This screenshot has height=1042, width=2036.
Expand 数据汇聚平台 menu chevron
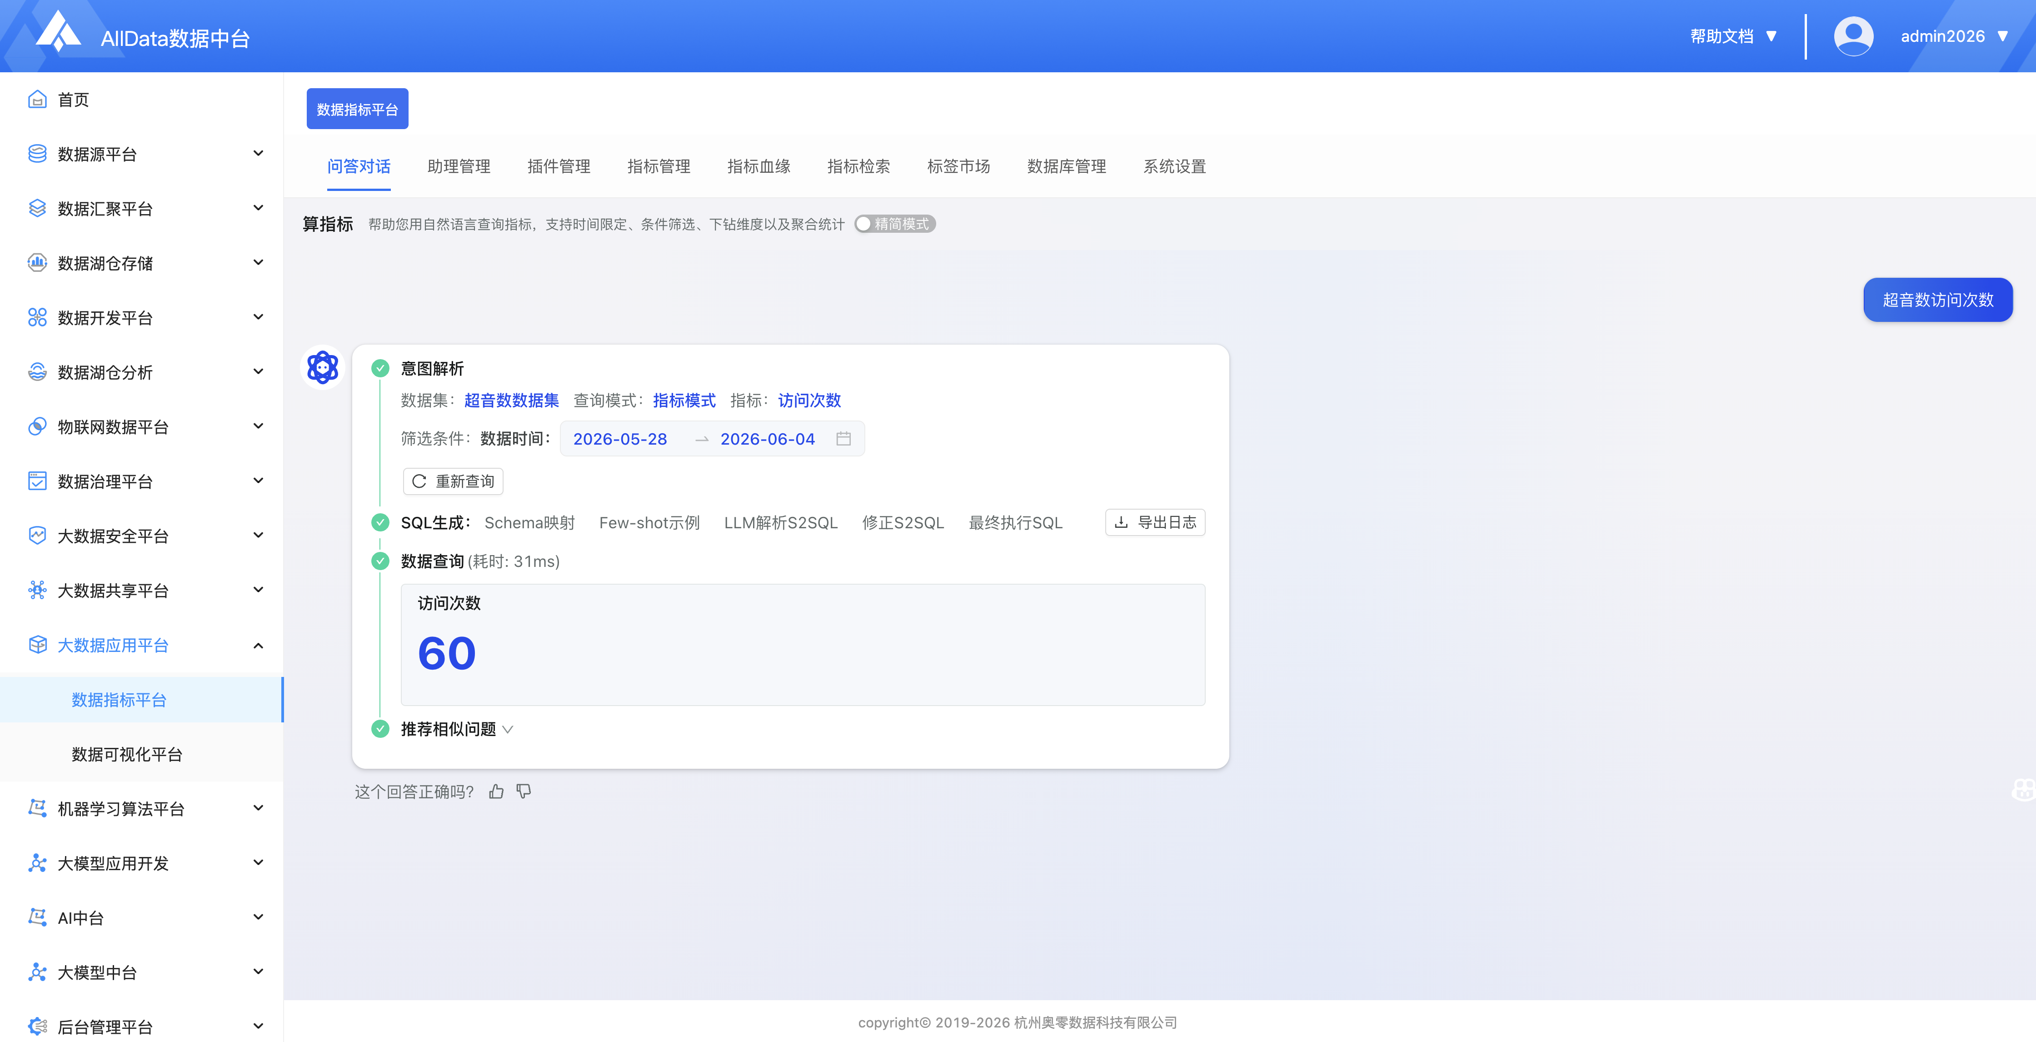click(x=258, y=208)
